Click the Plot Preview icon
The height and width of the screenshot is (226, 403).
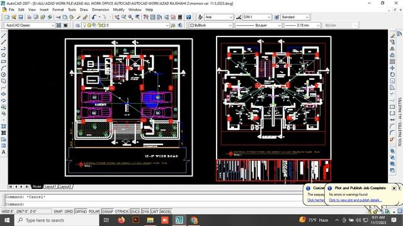(36, 17)
